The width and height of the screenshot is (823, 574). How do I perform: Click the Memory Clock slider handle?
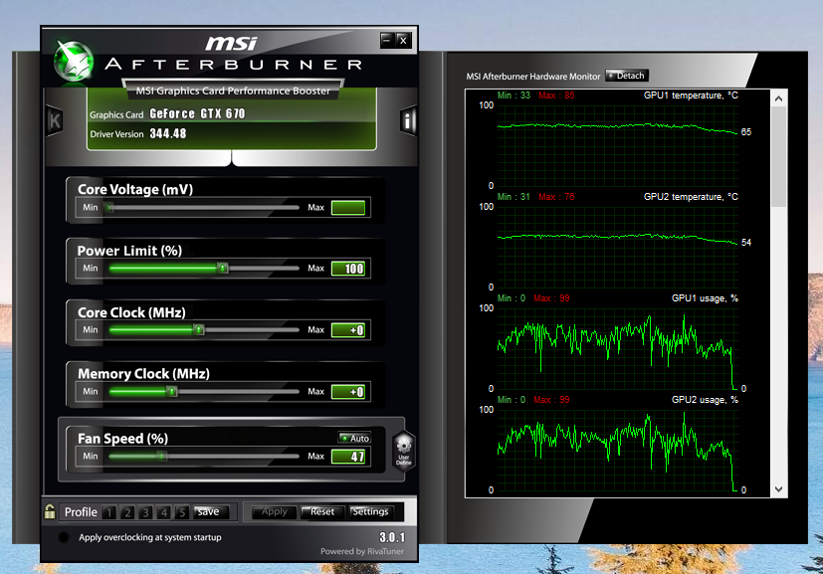[x=171, y=391]
